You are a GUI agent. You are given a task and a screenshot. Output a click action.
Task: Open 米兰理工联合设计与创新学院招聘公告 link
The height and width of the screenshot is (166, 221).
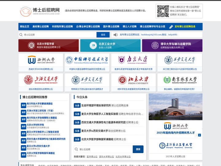180,69
